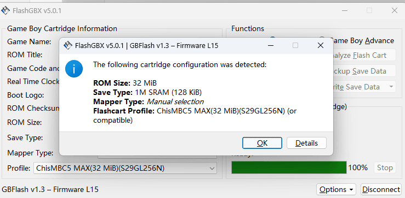Screen dimensions: 405x198
Task: Open the Options dropdown menu
Action: pyautogui.click(x=336, y=189)
